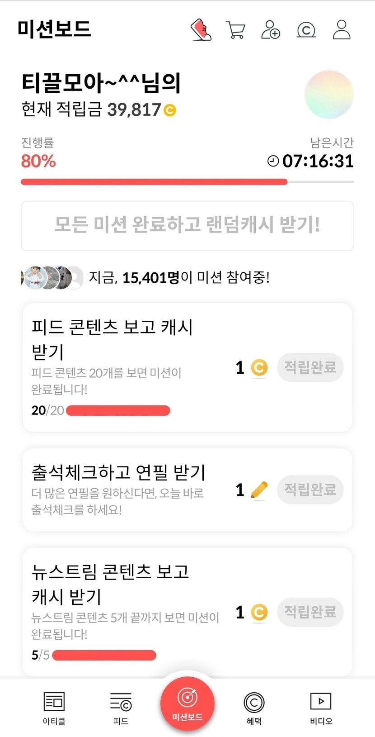Open the user profile icon
Screen dimensions: 375x737
[x=342, y=30]
